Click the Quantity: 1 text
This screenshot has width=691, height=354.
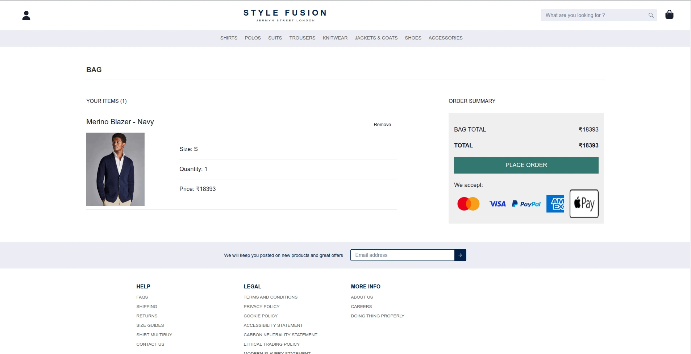pyautogui.click(x=193, y=169)
